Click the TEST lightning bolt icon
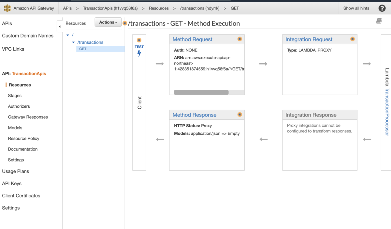Viewport: 391px width, 229px height. pyautogui.click(x=139, y=54)
